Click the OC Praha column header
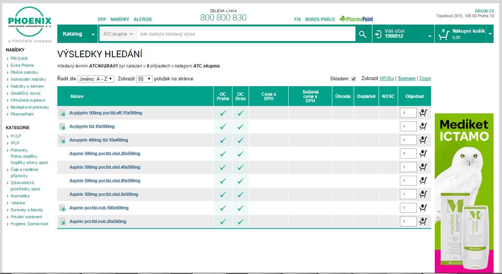502x274 pixels. 223,96
